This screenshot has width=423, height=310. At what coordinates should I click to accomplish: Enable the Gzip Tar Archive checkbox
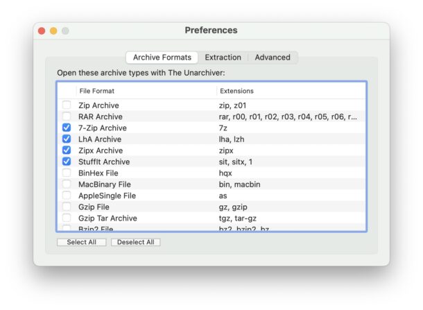click(x=67, y=218)
